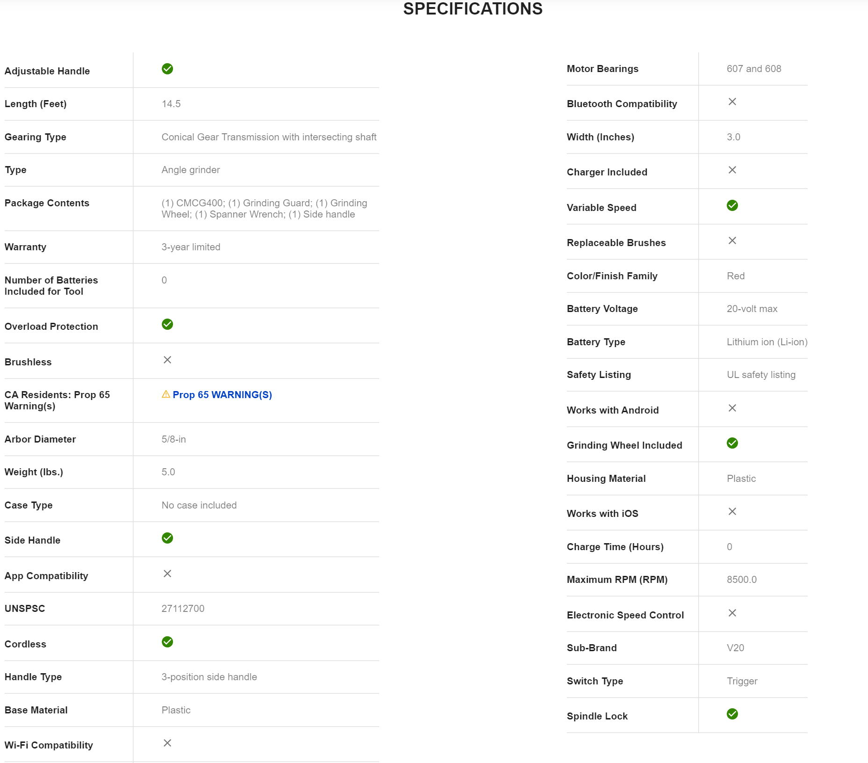Click the Variable Speed green checkmark
Viewport: 868px width, 763px height.
[x=732, y=205]
